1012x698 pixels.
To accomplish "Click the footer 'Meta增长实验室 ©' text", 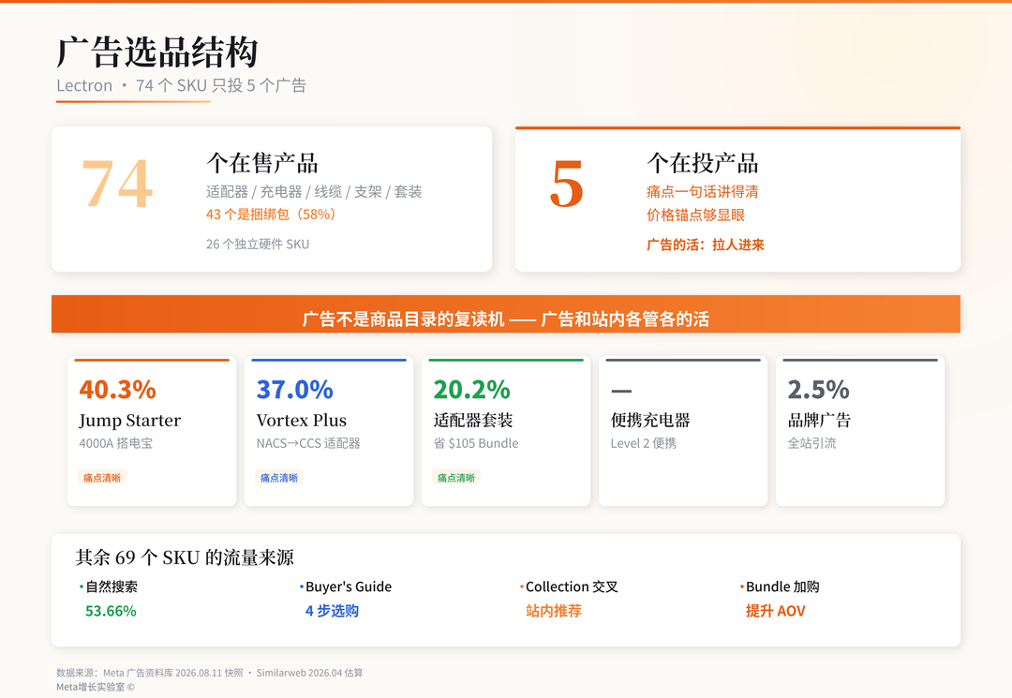I will pyautogui.click(x=96, y=687).
